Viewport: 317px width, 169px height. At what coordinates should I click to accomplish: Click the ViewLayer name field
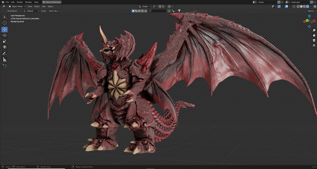(300, 2)
